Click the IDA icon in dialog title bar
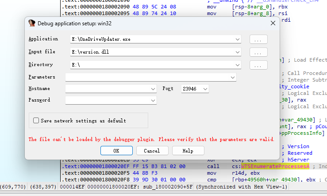The height and width of the screenshot is (196, 327). click(31, 24)
